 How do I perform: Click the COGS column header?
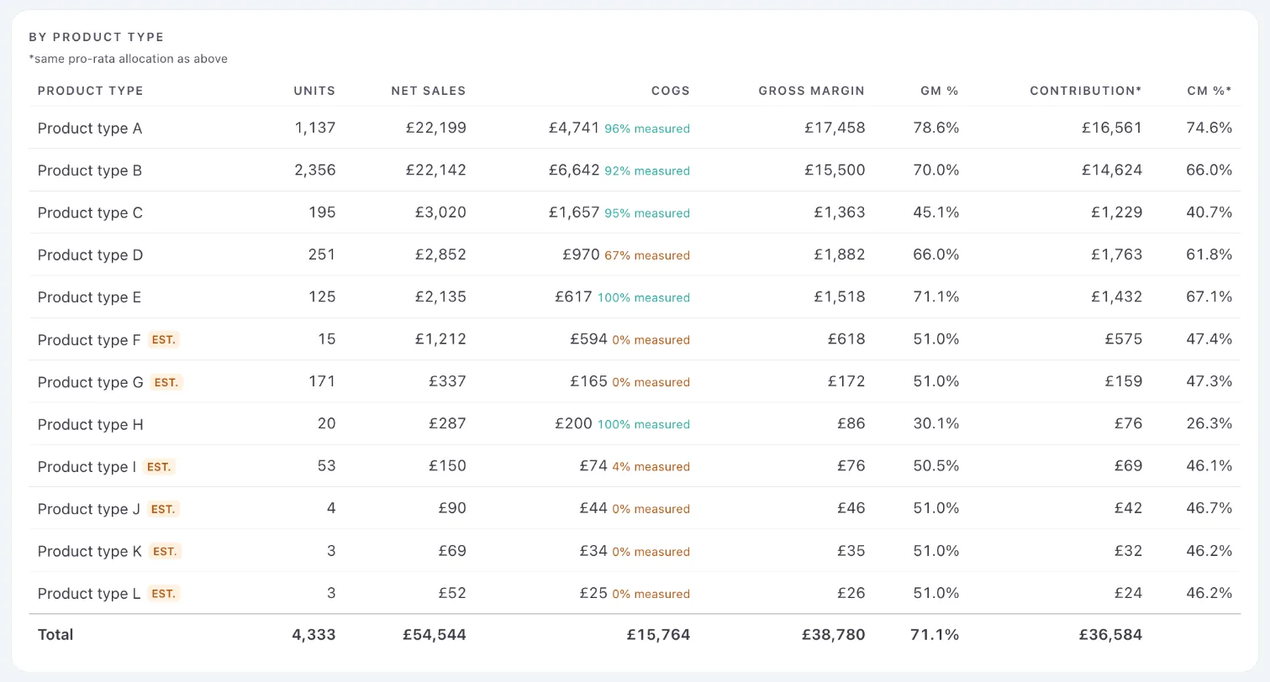(x=671, y=91)
